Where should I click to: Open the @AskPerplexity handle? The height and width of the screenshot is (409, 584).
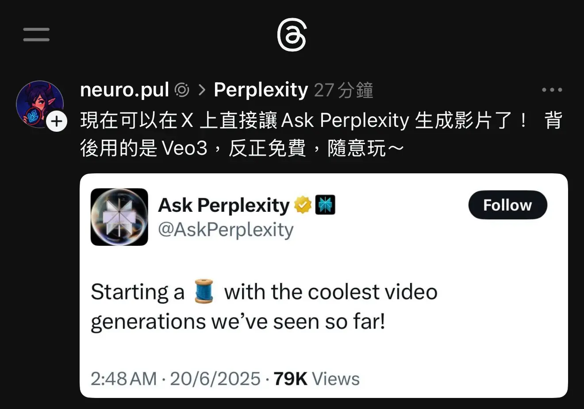[226, 230]
